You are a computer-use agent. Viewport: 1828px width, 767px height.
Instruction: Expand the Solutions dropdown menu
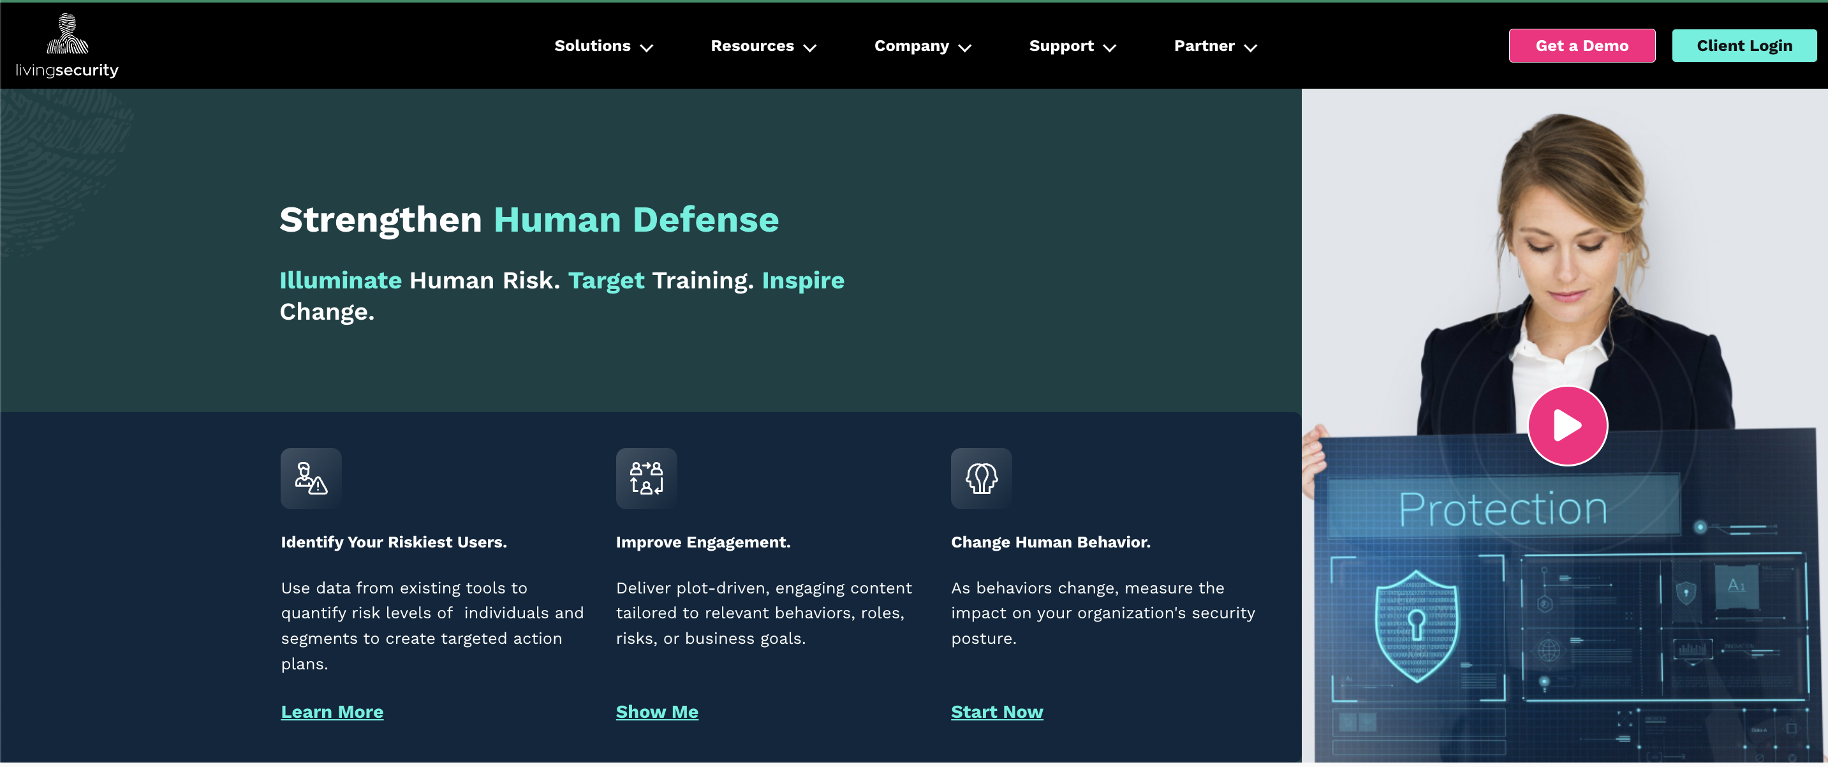pos(603,47)
